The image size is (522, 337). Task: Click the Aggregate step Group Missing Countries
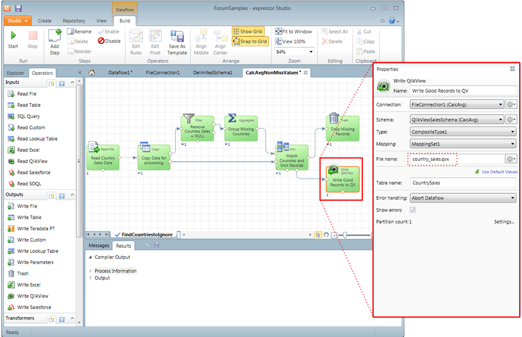click(241, 128)
